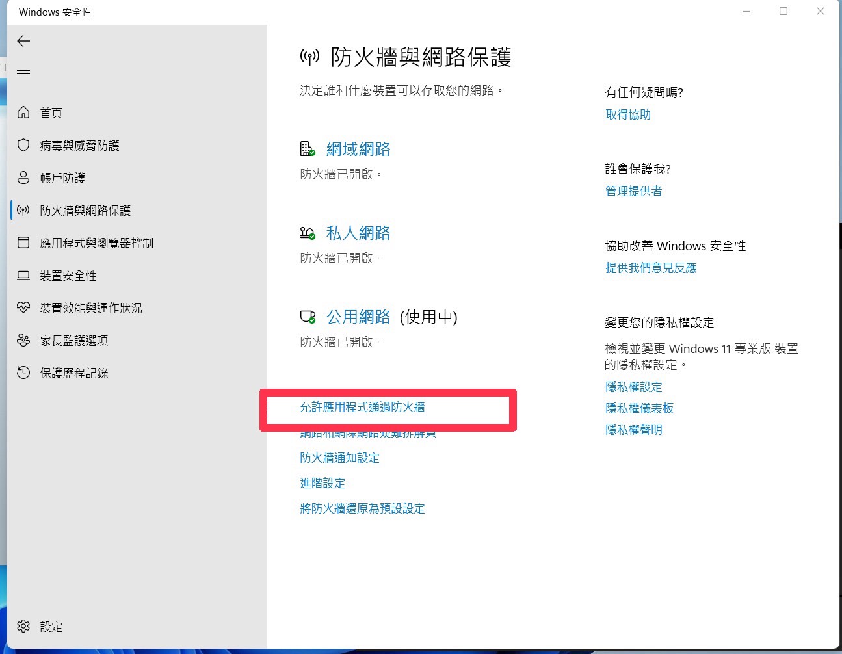Open 裝置安全性 via the laptop icon
842x654 pixels.
pos(23,275)
